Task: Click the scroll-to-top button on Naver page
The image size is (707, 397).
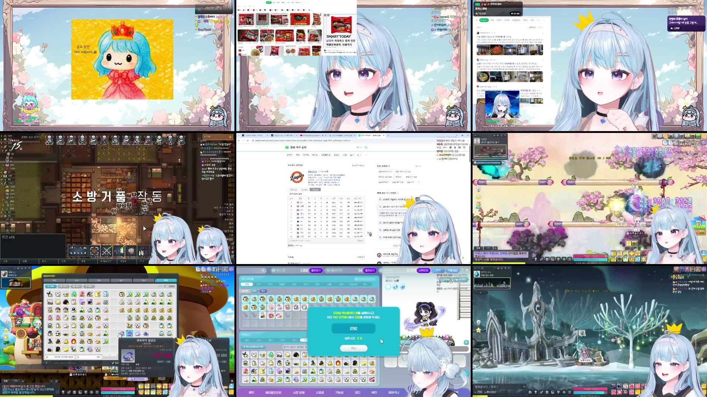Action: 463,257
